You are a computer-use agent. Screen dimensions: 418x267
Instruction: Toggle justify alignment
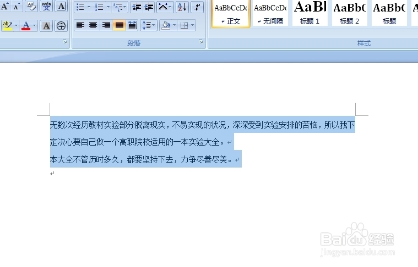click(119, 25)
